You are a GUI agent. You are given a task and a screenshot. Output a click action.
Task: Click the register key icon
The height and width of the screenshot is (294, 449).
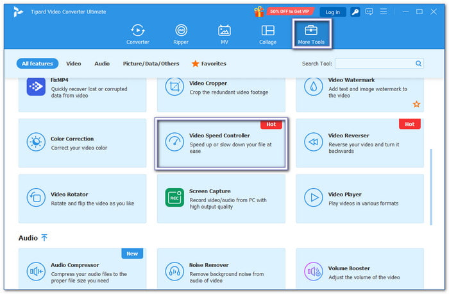pos(355,12)
